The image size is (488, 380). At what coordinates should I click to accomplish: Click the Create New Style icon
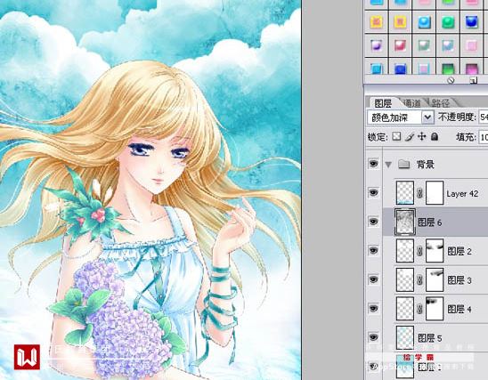tap(474, 80)
